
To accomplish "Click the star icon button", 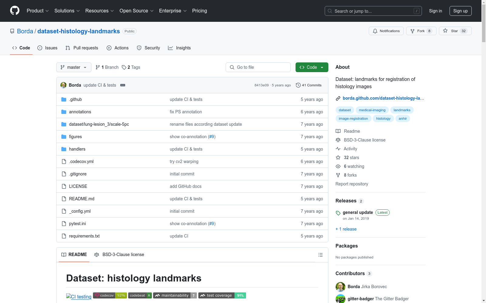I will [x=445, y=31].
